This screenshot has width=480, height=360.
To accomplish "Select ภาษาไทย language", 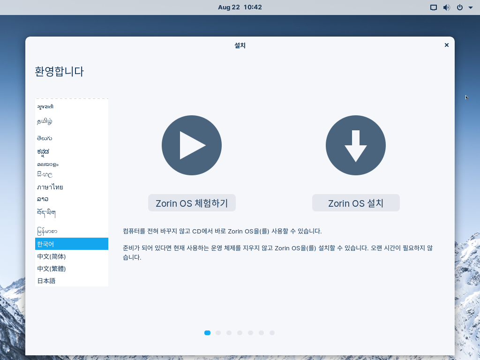I will pos(72,187).
